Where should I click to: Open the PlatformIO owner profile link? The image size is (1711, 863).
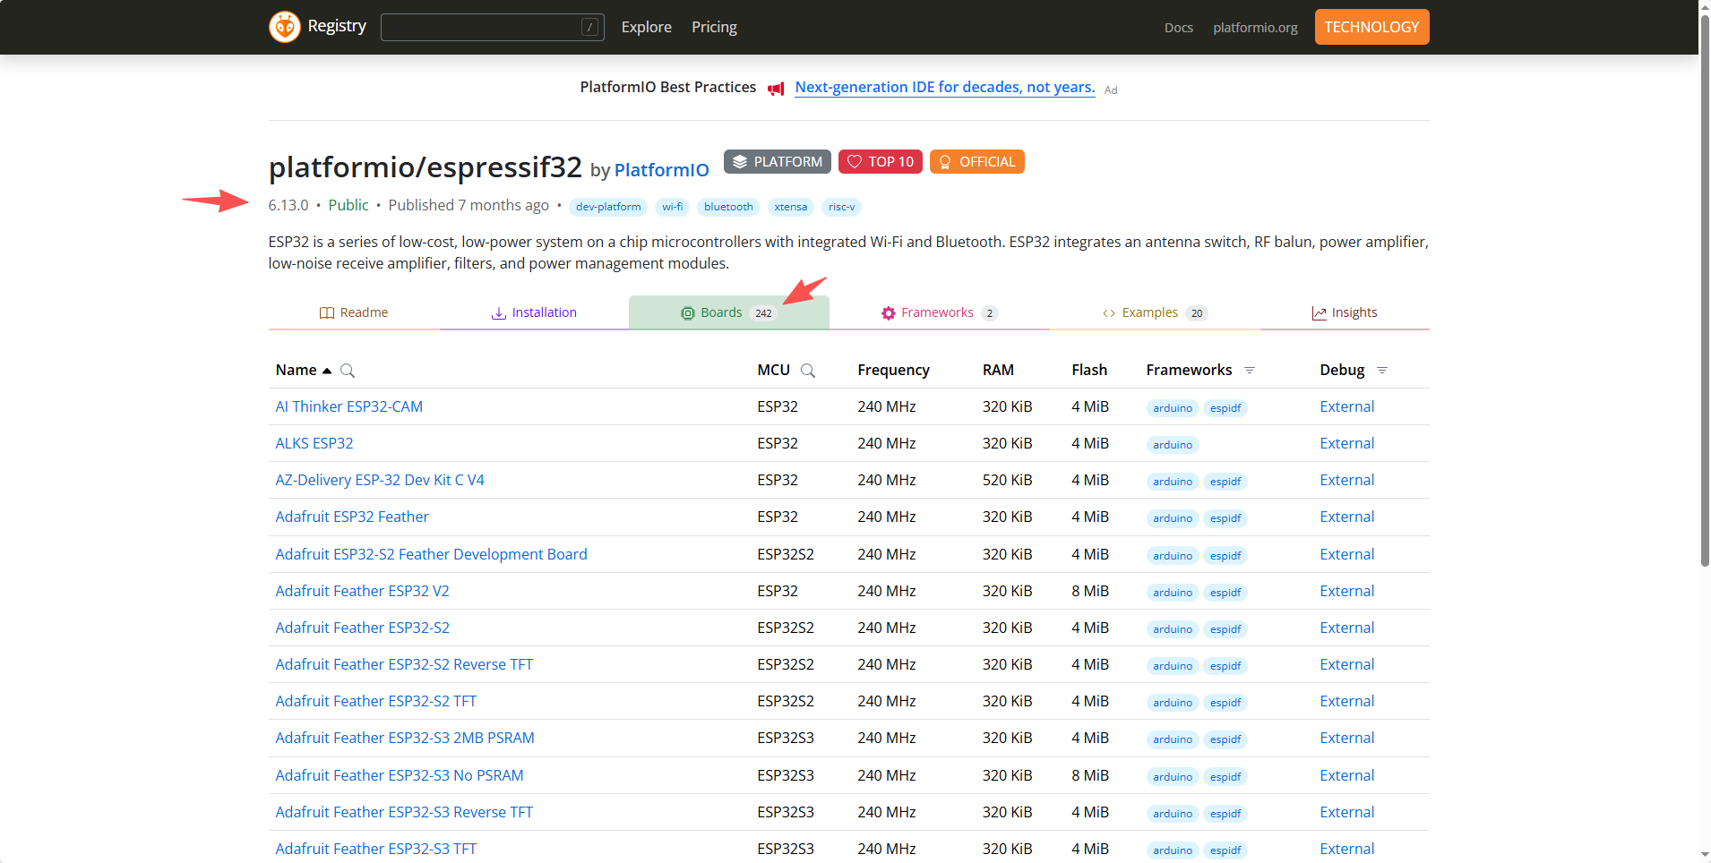pos(661,170)
